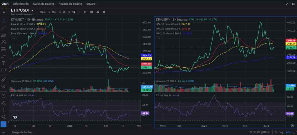
Task: Toggle stay-in-drawing-mode pencil lock
Action: (3, 103)
